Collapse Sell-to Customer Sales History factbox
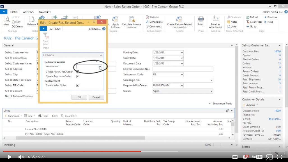Image resolution: width=288 pixels, height=162 pixels. [280, 45]
